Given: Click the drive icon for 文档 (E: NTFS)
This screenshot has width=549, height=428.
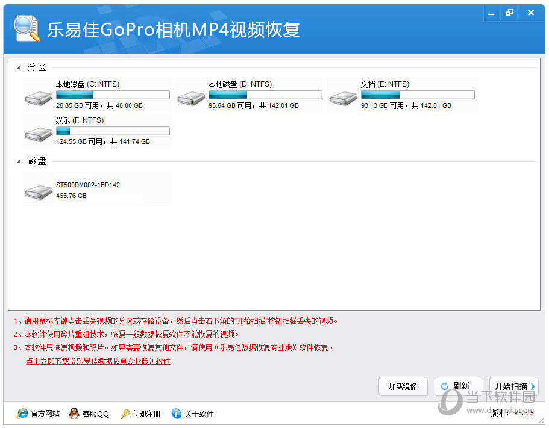Looking at the screenshot, I should 344,98.
